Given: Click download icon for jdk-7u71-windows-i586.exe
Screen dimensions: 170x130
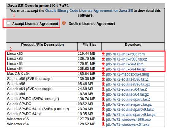Looking at the screenshot, I should pos(103,119).
